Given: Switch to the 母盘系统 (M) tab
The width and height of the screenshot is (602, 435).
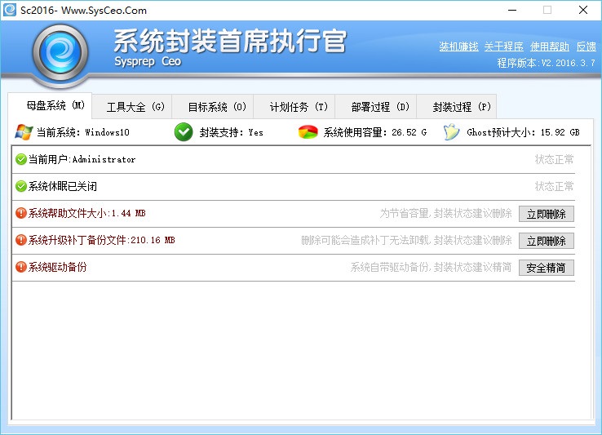Looking at the screenshot, I should pyautogui.click(x=50, y=105).
